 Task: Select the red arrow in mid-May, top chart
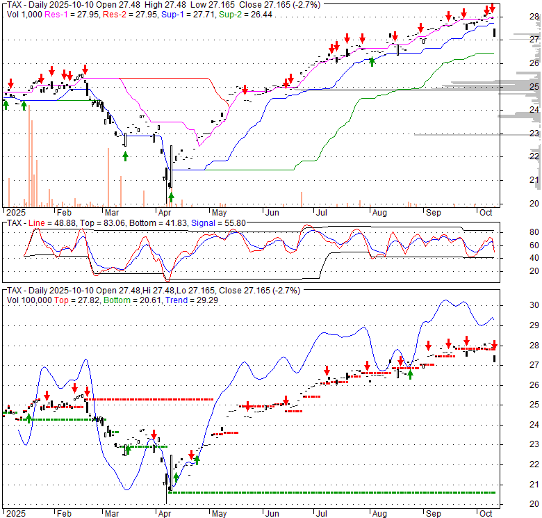point(245,90)
